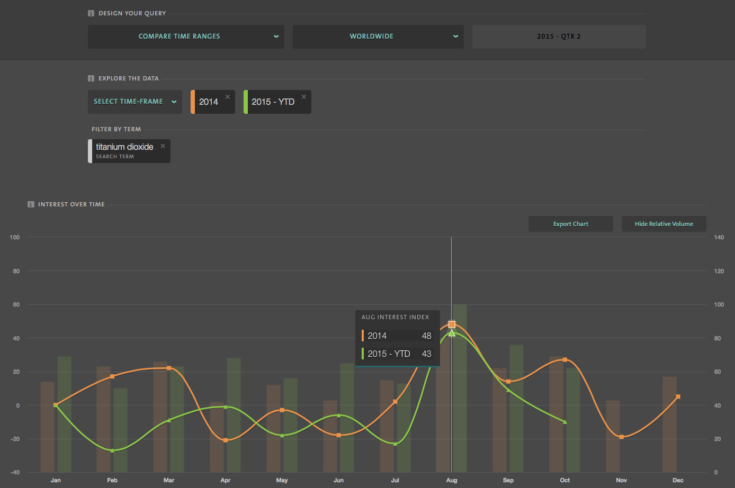Click the titanium dioxide search term chip
Screen dimensions: 735x488
point(125,151)
